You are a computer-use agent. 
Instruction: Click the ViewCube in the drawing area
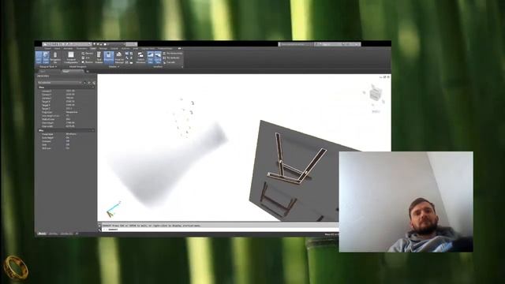[375, 94]
